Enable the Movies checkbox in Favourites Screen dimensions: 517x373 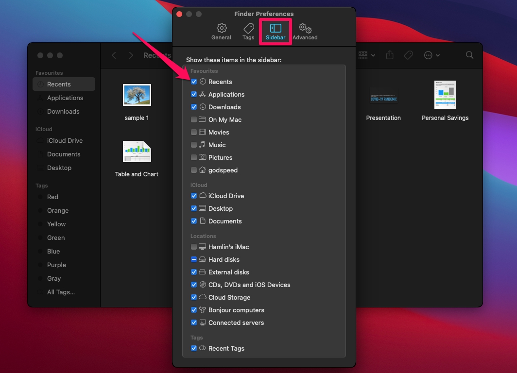click(x=193, y=132)
